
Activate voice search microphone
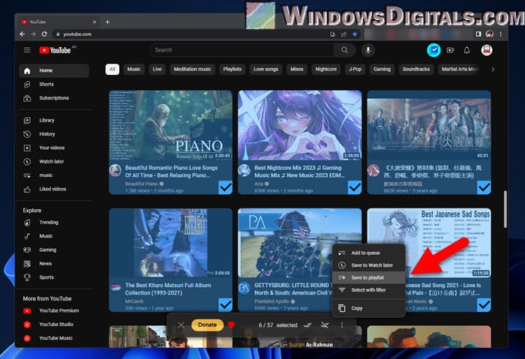368,50
